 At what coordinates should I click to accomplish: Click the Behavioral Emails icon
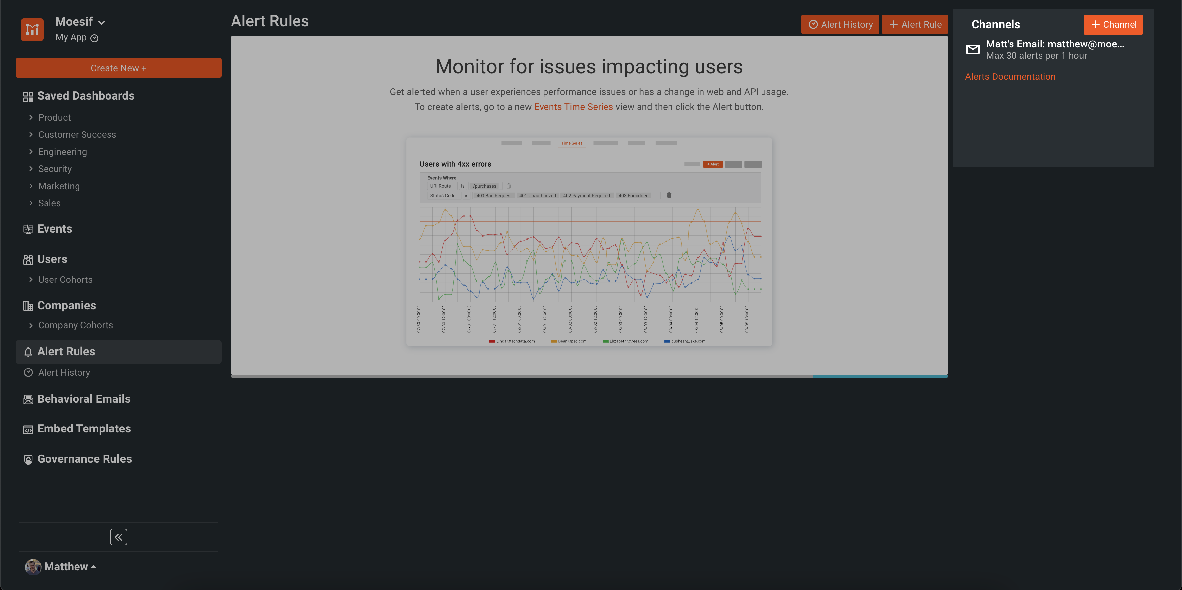click(28, 399)
